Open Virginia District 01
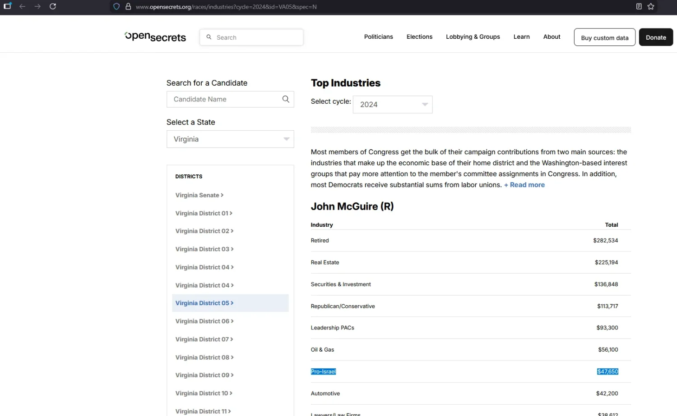677x416 pixels. pos(204,213)
